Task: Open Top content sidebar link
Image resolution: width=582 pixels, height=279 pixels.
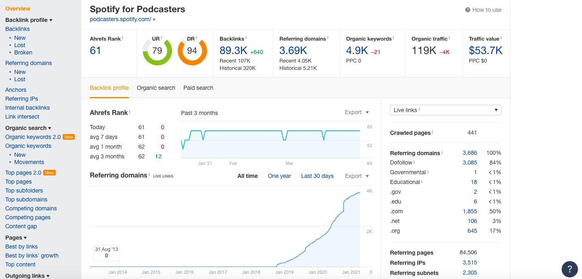Action: coord(20,264)
